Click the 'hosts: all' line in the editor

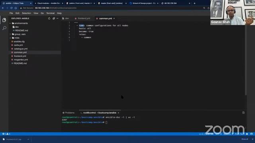point(85,29)
